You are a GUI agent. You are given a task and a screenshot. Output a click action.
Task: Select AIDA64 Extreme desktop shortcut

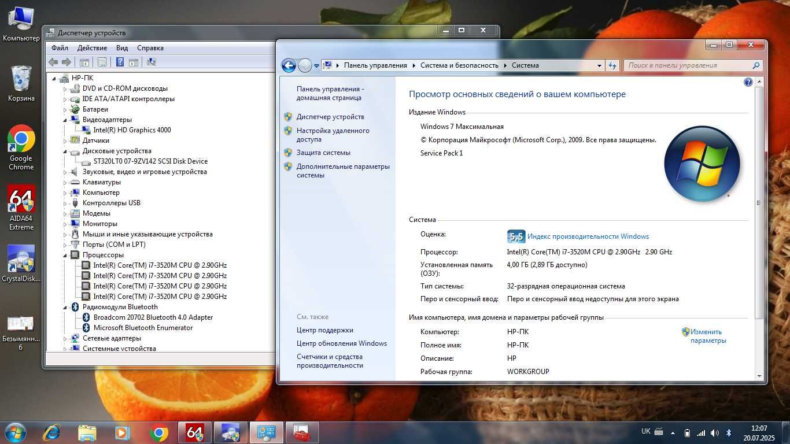tap(21, 208)
